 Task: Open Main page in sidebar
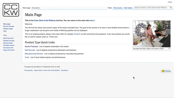coord(7,24)
